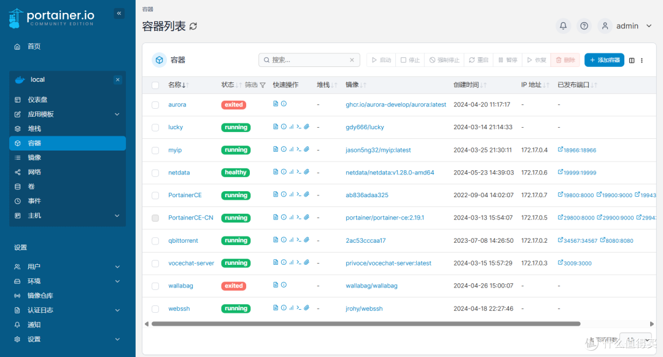The image size is (663, 357).
Task: Check the checkbox for wallabag container
Action: (x=155, y=285)
